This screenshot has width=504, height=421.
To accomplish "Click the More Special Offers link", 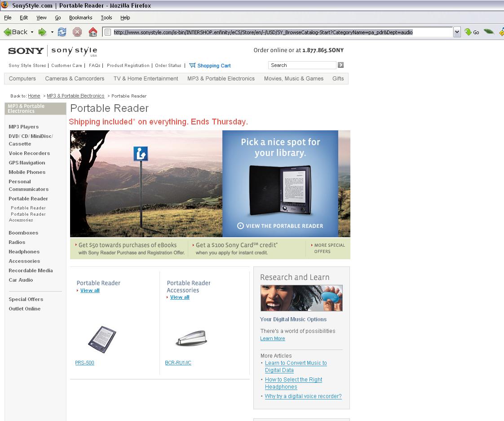I will coord(329,248).
